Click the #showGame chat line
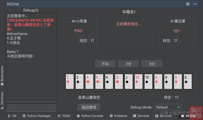203x120 pixels. pos(17,34)
